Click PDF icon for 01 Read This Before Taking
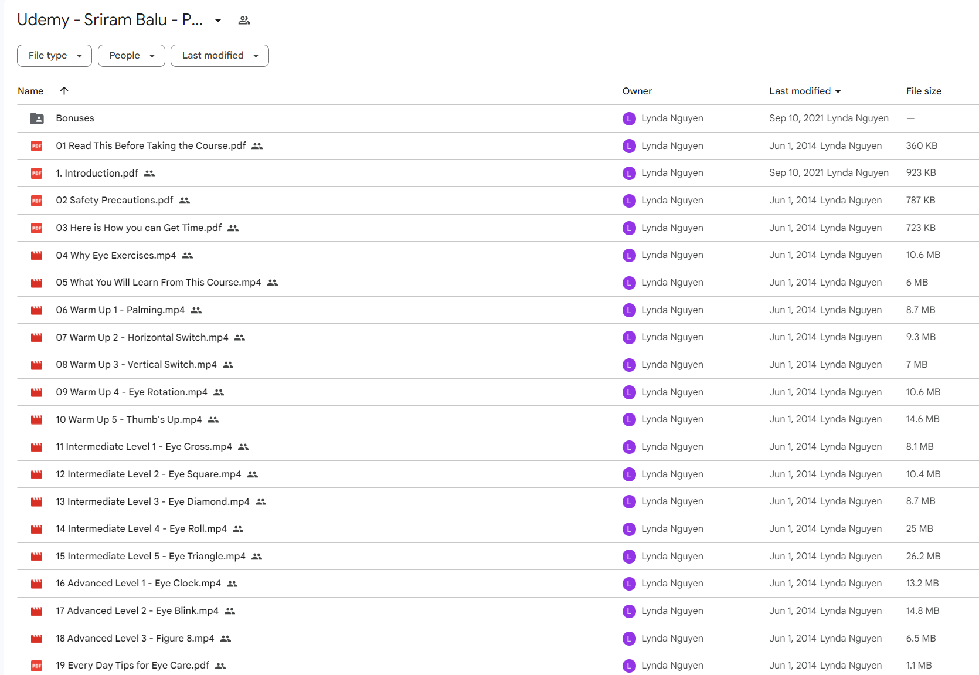Viewport: 979px width, 675px height. tap(37, 146)
